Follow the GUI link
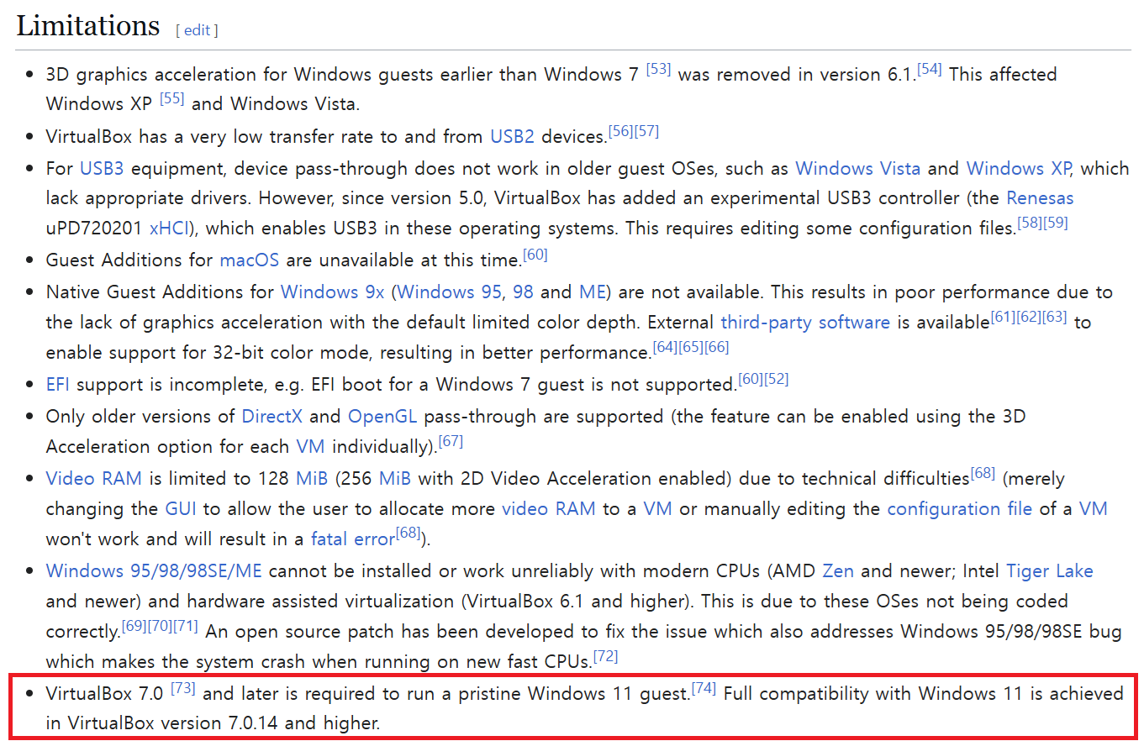Viewport: 1144px width, 741px height. pos(181,509)
